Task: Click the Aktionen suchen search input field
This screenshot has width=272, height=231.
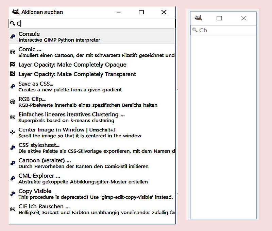Action: click(92, 23)
